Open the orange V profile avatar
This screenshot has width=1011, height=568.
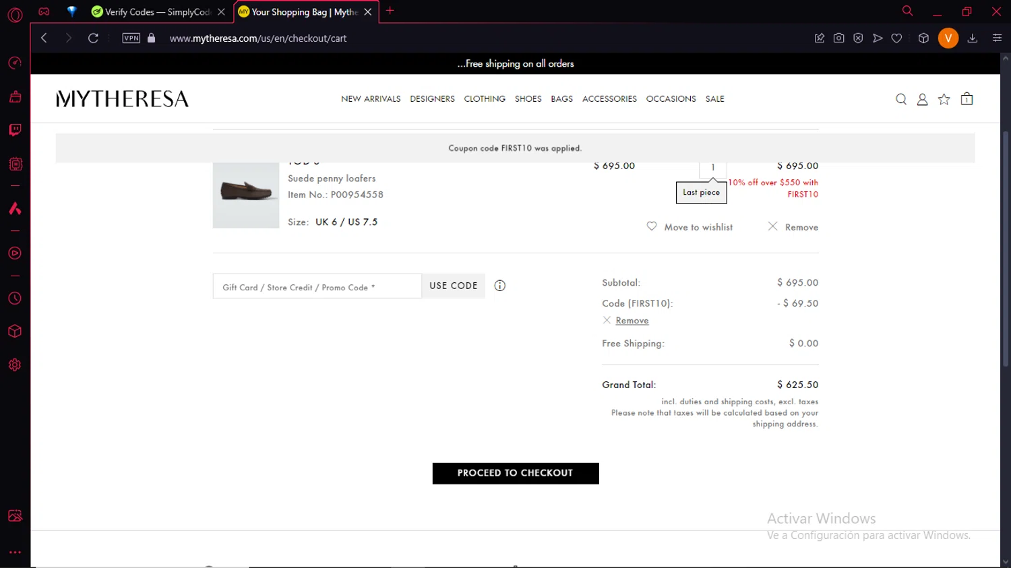click(x=948, y=38)
